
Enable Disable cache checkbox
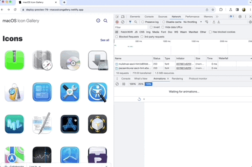164,22
